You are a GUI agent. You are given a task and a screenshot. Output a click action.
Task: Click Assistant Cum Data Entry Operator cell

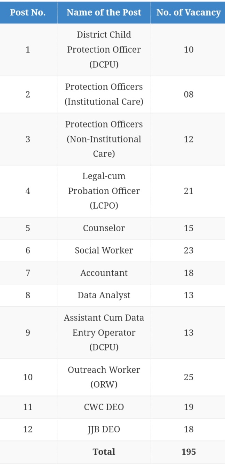click(104, 332)
